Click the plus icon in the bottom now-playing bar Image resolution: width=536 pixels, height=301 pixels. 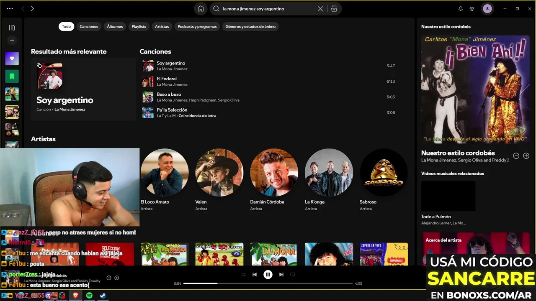pyautogui.click(x=117, y=278)
